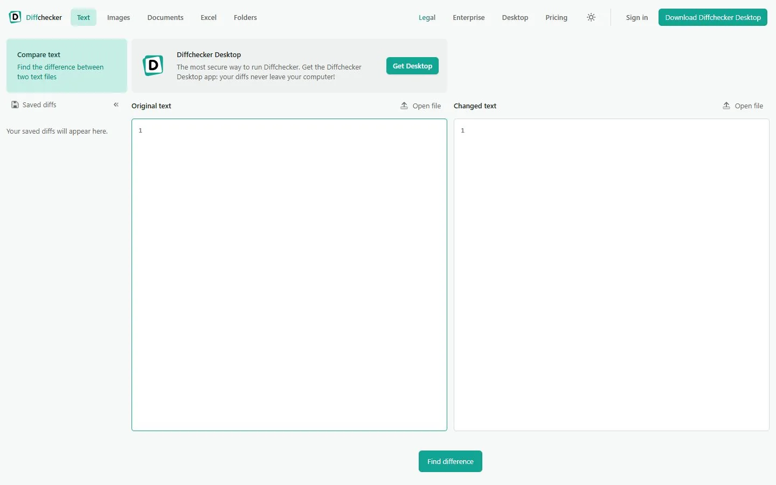Click the Saved diffs floppy disk icon
776x485 pixels.
[x=15, y=105]
